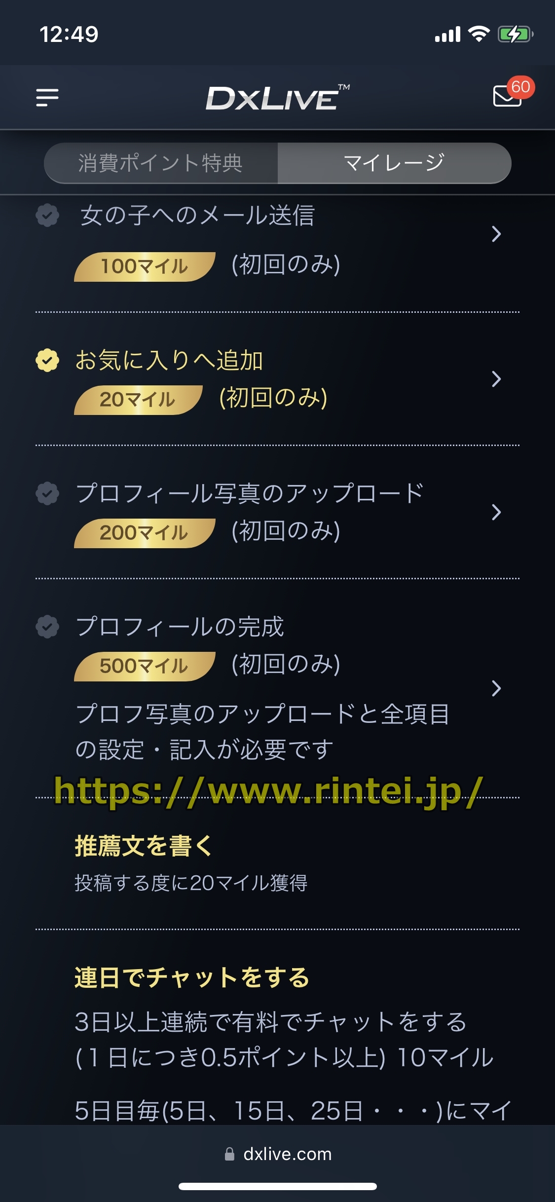Toggle the check badge for プロフィール写真のアップロード
The height and width of the screenshot is (1202, 555).
point(47,493)
